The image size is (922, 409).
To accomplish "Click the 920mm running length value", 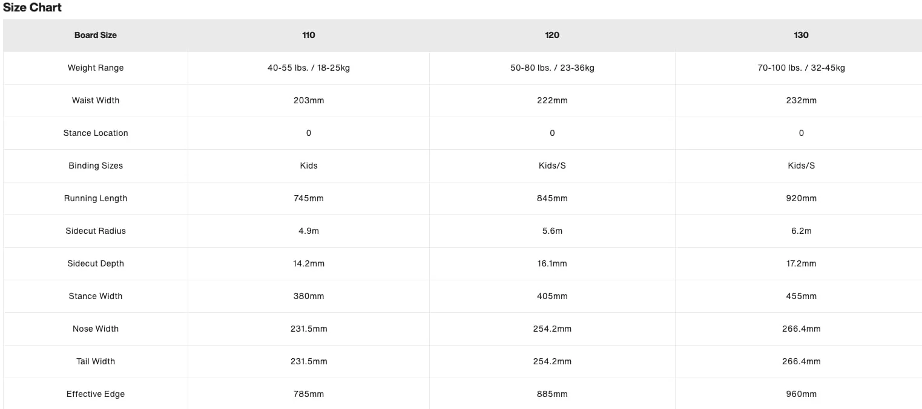I will (801, 198).
